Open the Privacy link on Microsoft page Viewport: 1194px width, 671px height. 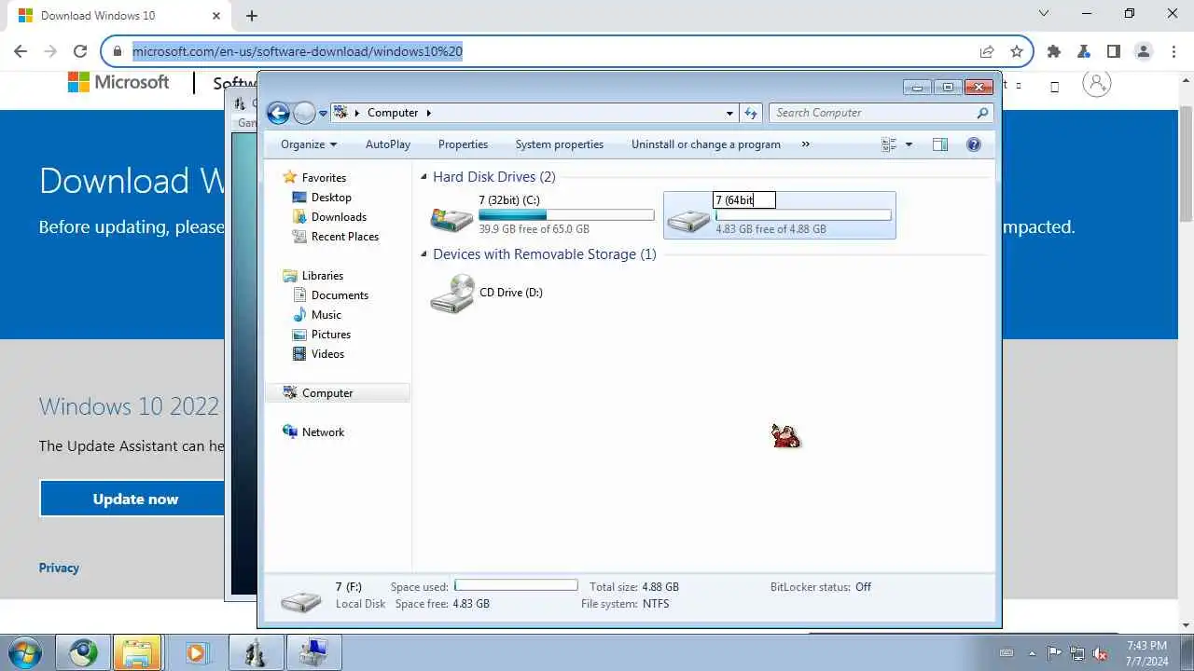[x=59, y=568]
